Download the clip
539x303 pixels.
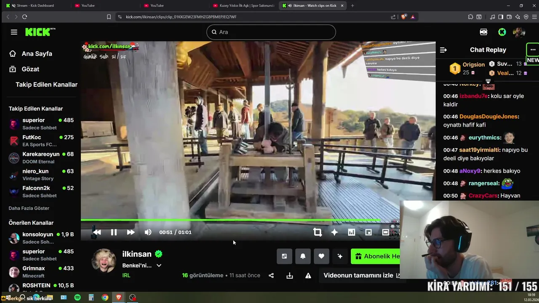[x=290, y=276]
